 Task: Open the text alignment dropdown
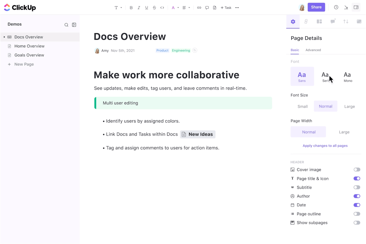coord(186,8)
